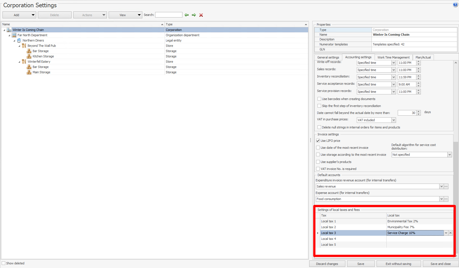This screenshot has height=268, width=459.
Task: Open ellipsis button for Sales revenue account
Action: click(x=446, y=186)
